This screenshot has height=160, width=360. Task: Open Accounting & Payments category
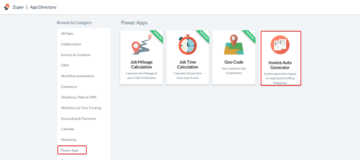78,119
